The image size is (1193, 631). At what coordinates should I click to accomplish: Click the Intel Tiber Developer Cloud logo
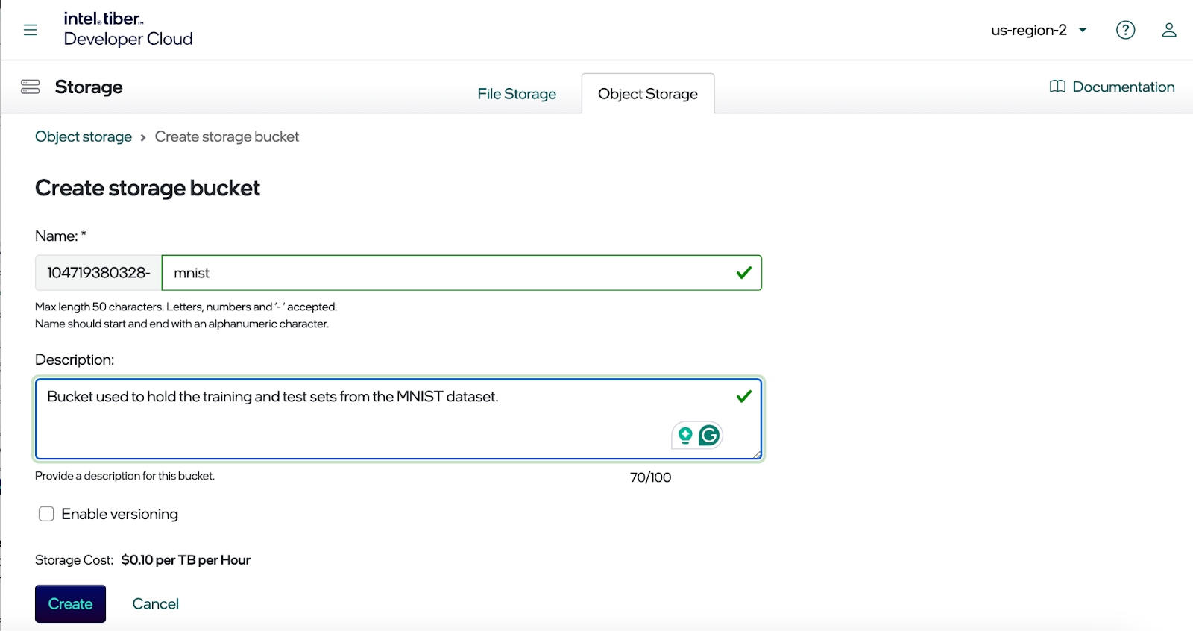click(x=128, y=29)
